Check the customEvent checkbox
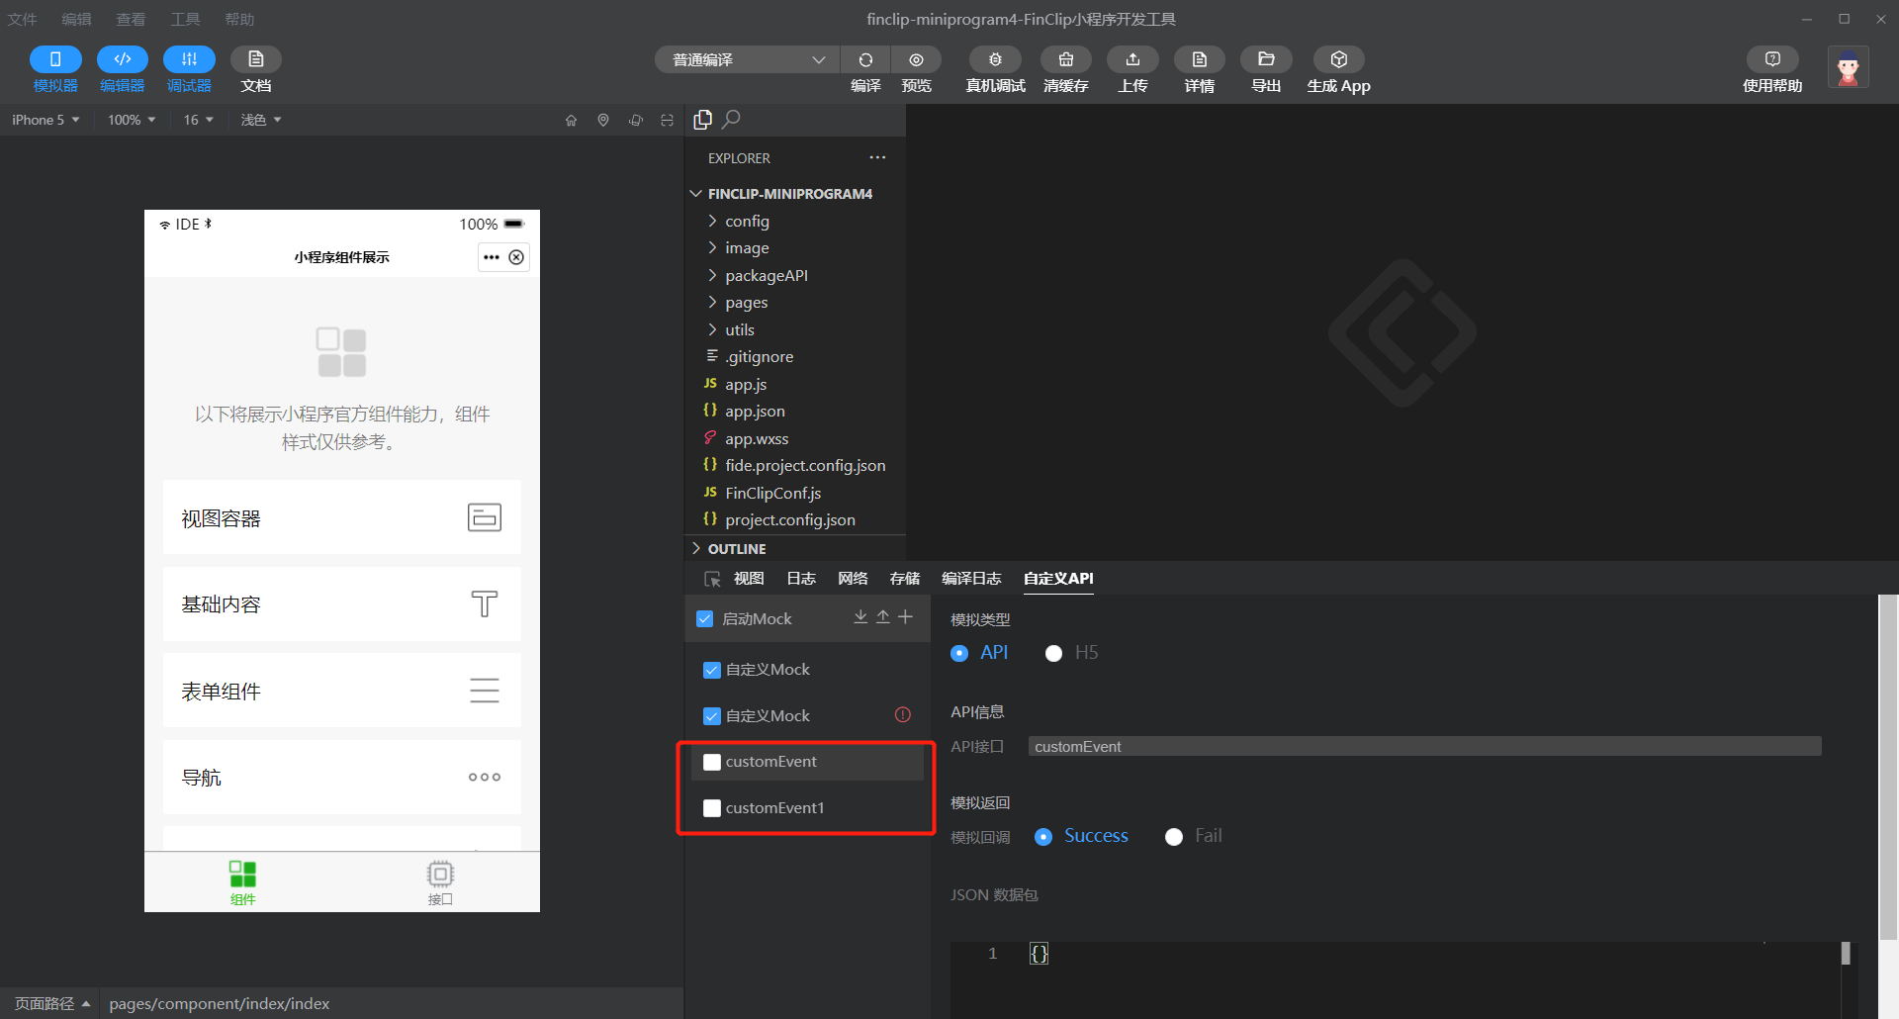 (x=712, y=762)
